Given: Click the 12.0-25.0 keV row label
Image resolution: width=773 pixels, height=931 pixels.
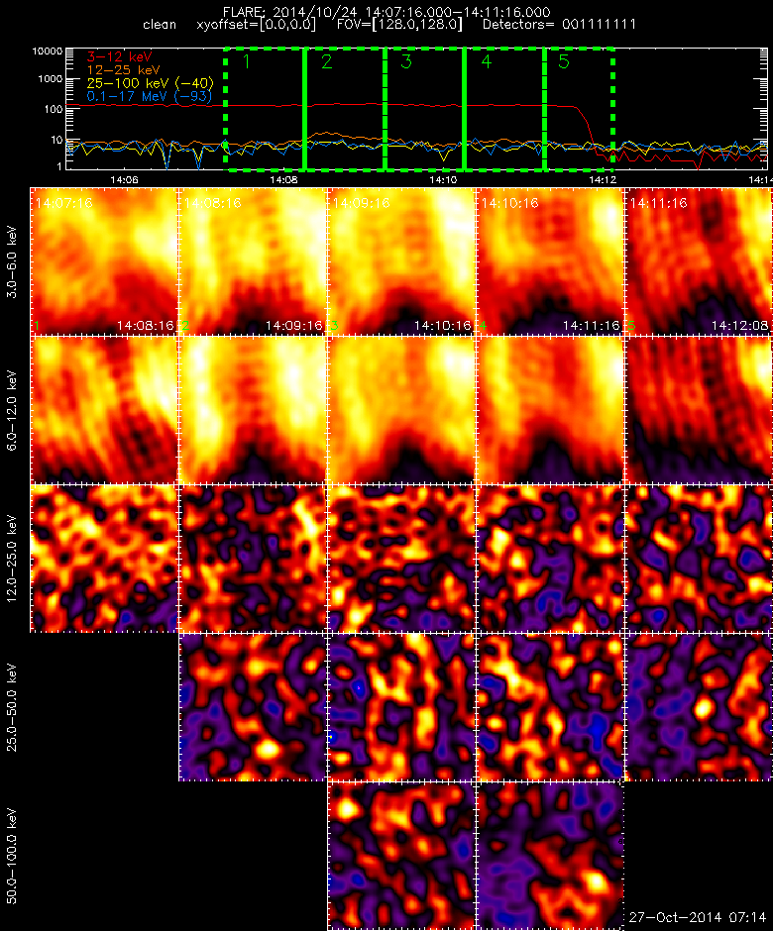Looking at the screenshot, I should click(12, 559).
